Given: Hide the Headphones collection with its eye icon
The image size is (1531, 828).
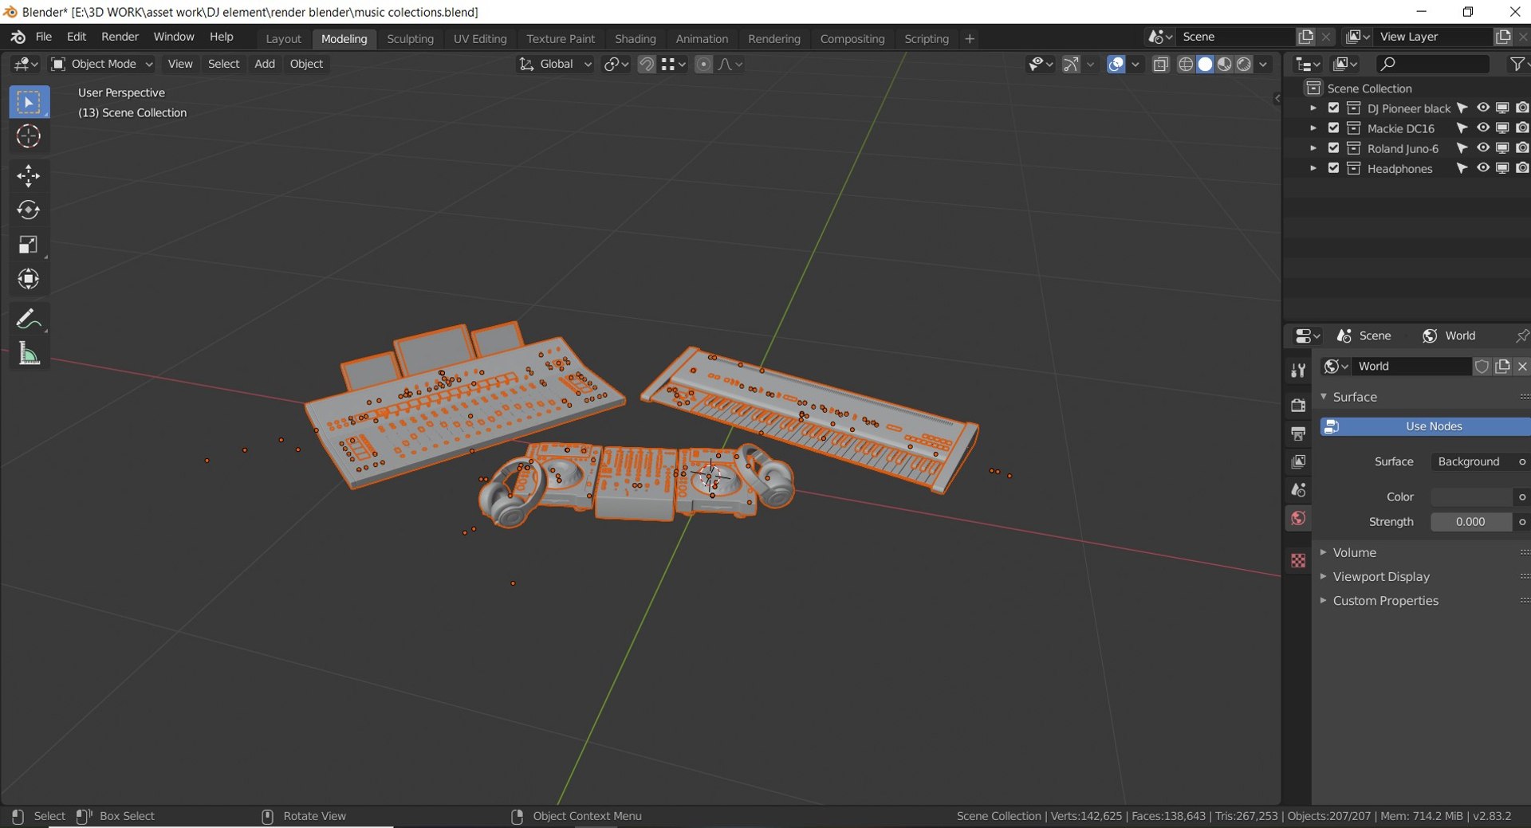Looking at the screenshot, I should (1482, 168).
